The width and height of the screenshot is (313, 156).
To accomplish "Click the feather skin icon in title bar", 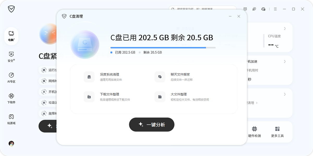I will pyautogui.click(x=254, y=9).
